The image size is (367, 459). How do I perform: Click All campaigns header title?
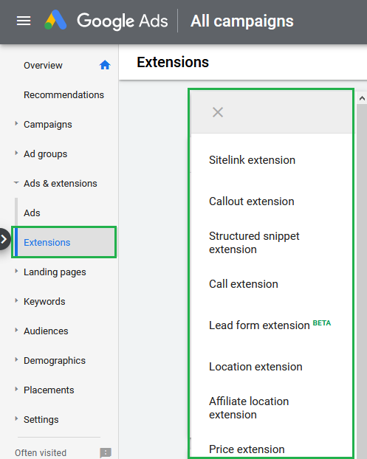point(242,21)
